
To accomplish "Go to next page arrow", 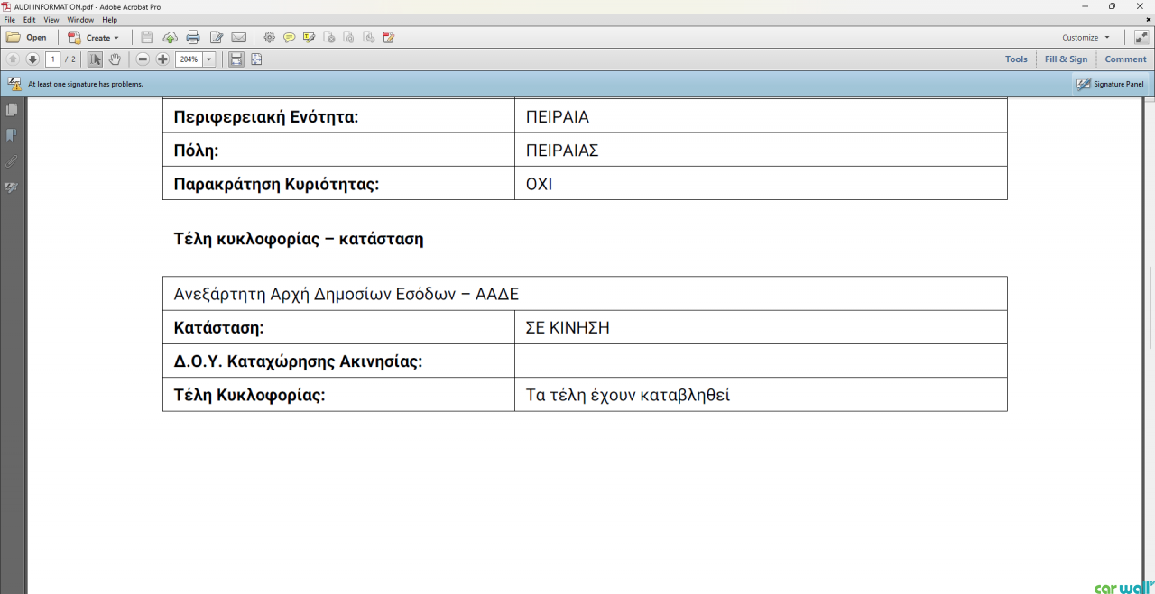I will pyautogui.click(x=32, y=59).
